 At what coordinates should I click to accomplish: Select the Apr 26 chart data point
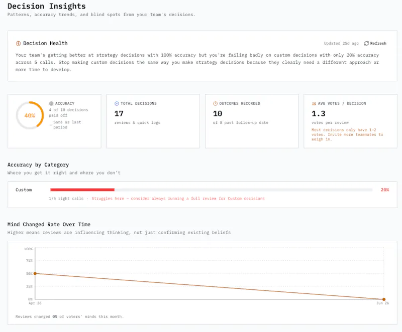click(35, 273)
